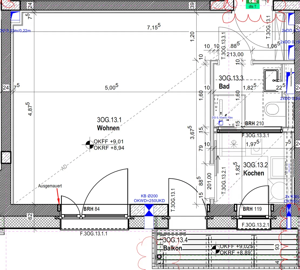Image resolution: width=300 pixels, height=270 pixels.
Task: Click the 'OKFF +9,025' balcony level text
Action: click(x=236, y=246)
